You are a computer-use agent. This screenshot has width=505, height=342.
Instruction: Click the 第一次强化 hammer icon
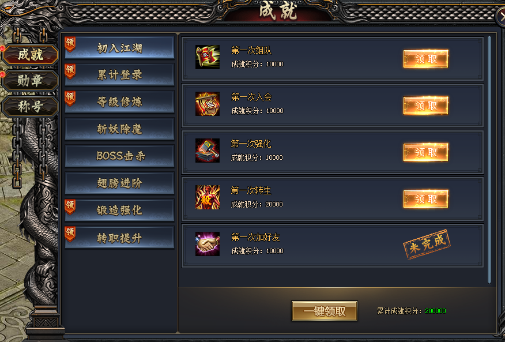point(208,151)
